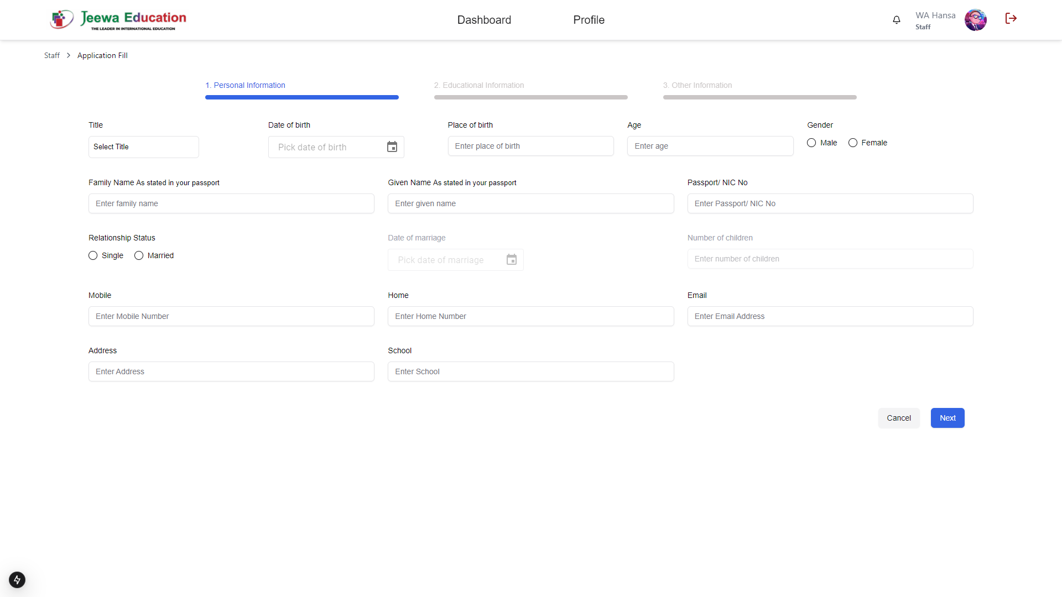Select the Male gender option
The height and width of the screenshot is (597, 1062).
[811, 143]
